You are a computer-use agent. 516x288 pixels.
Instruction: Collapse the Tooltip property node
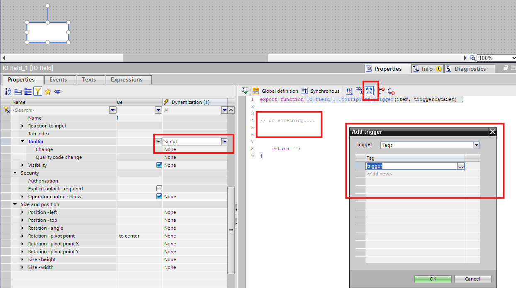coord(23,142)
